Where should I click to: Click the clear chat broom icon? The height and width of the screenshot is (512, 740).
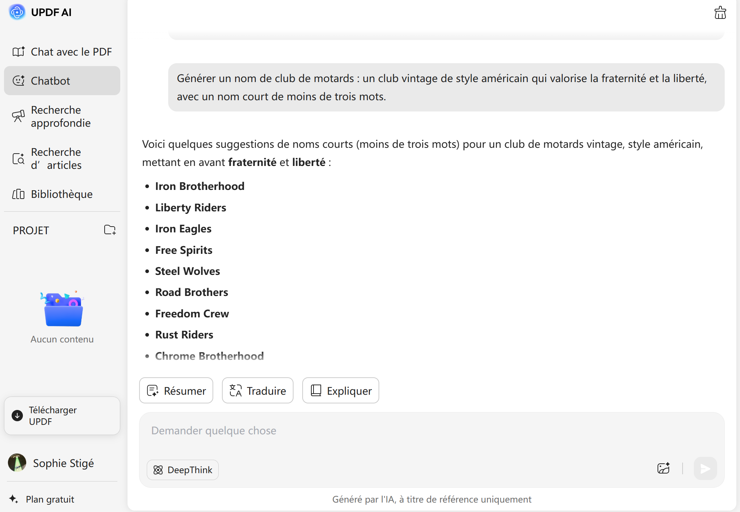coord(720,13)
